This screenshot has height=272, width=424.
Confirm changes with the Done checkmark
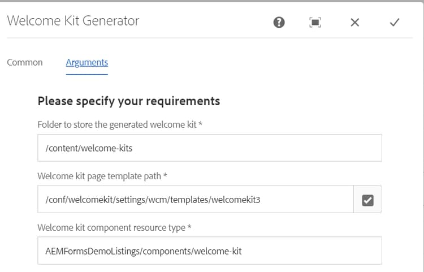pyautogui.click(x=395, y=22)
